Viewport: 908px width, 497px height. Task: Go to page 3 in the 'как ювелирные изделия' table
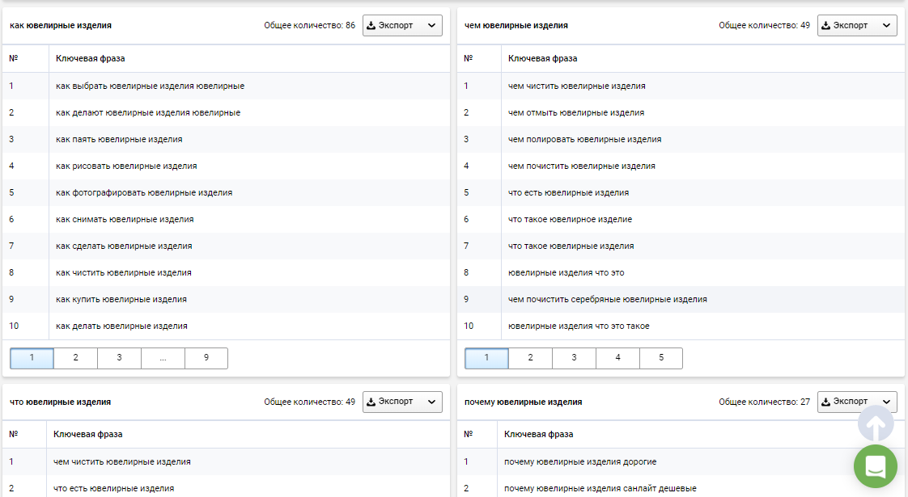tap(119, 358)
